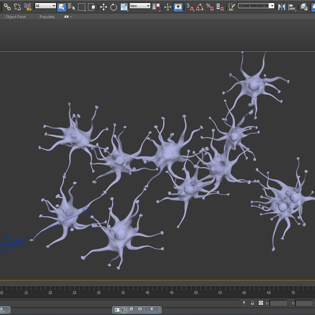Open the View reference coordinate system dropdown

point(140,6)
